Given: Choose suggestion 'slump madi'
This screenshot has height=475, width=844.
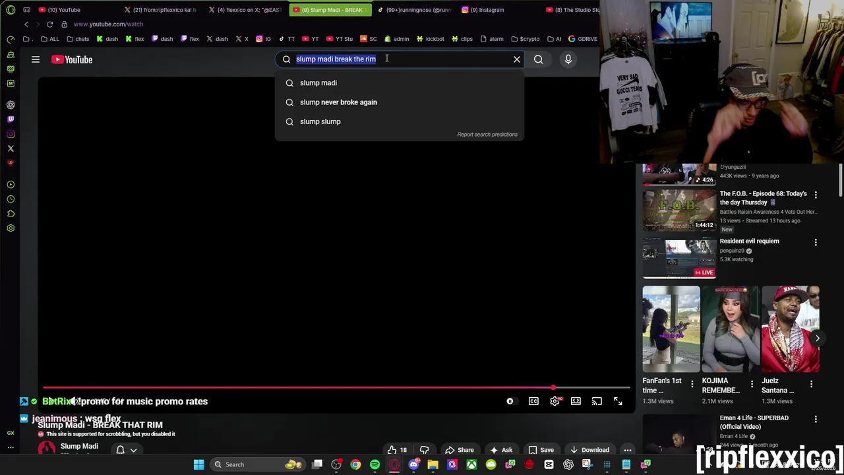Looking at the screenshot, I should (400, 82).
